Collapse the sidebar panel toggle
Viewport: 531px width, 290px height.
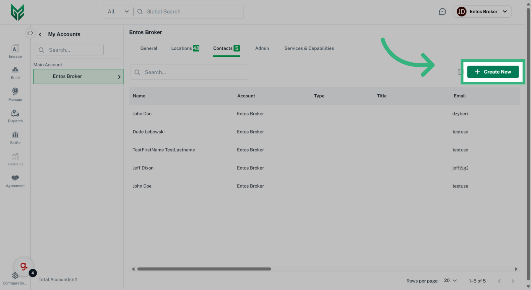[x=30, y=33]
